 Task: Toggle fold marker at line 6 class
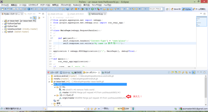52,30
